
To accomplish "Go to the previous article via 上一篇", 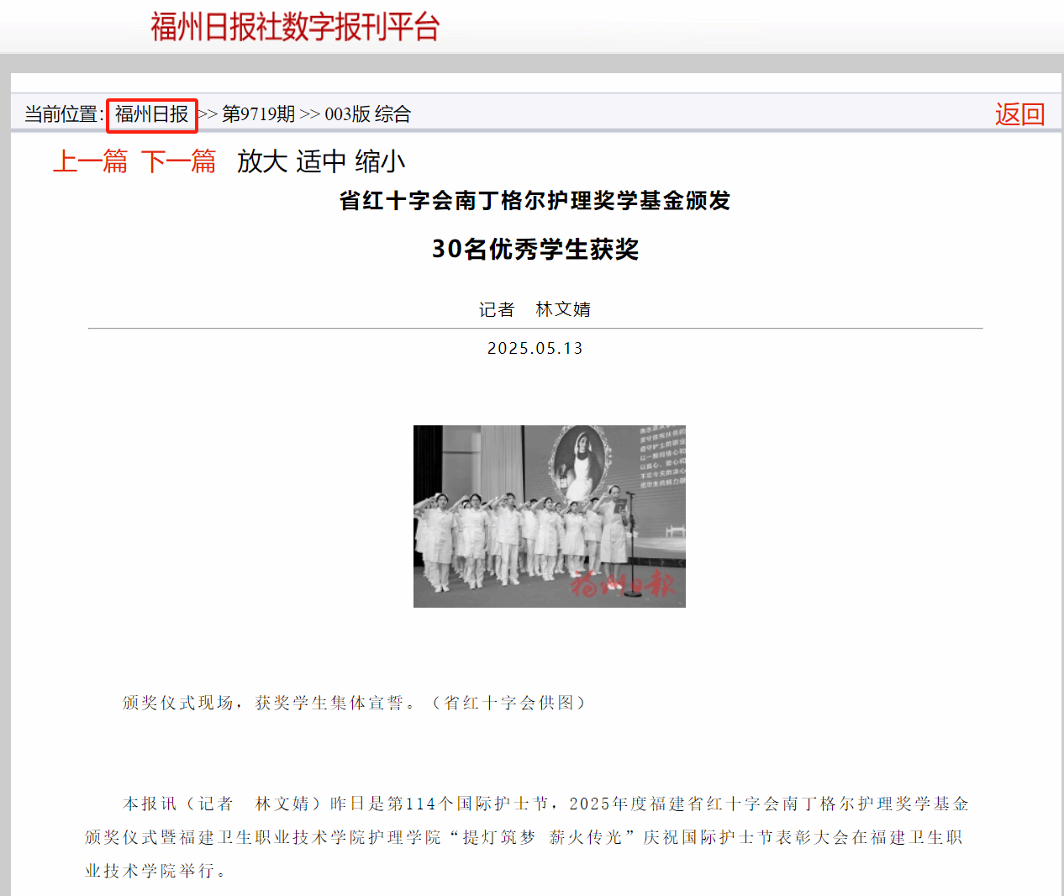I will click(91, 161).
